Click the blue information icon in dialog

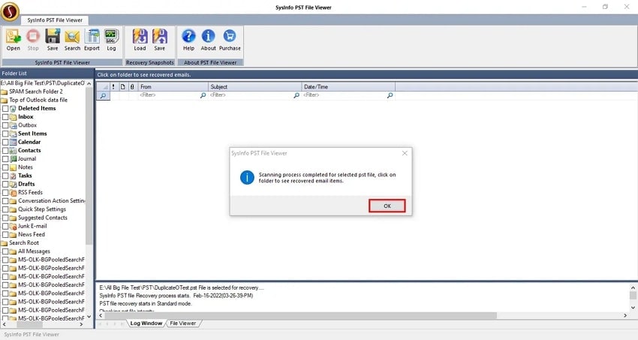click(247, 178)
